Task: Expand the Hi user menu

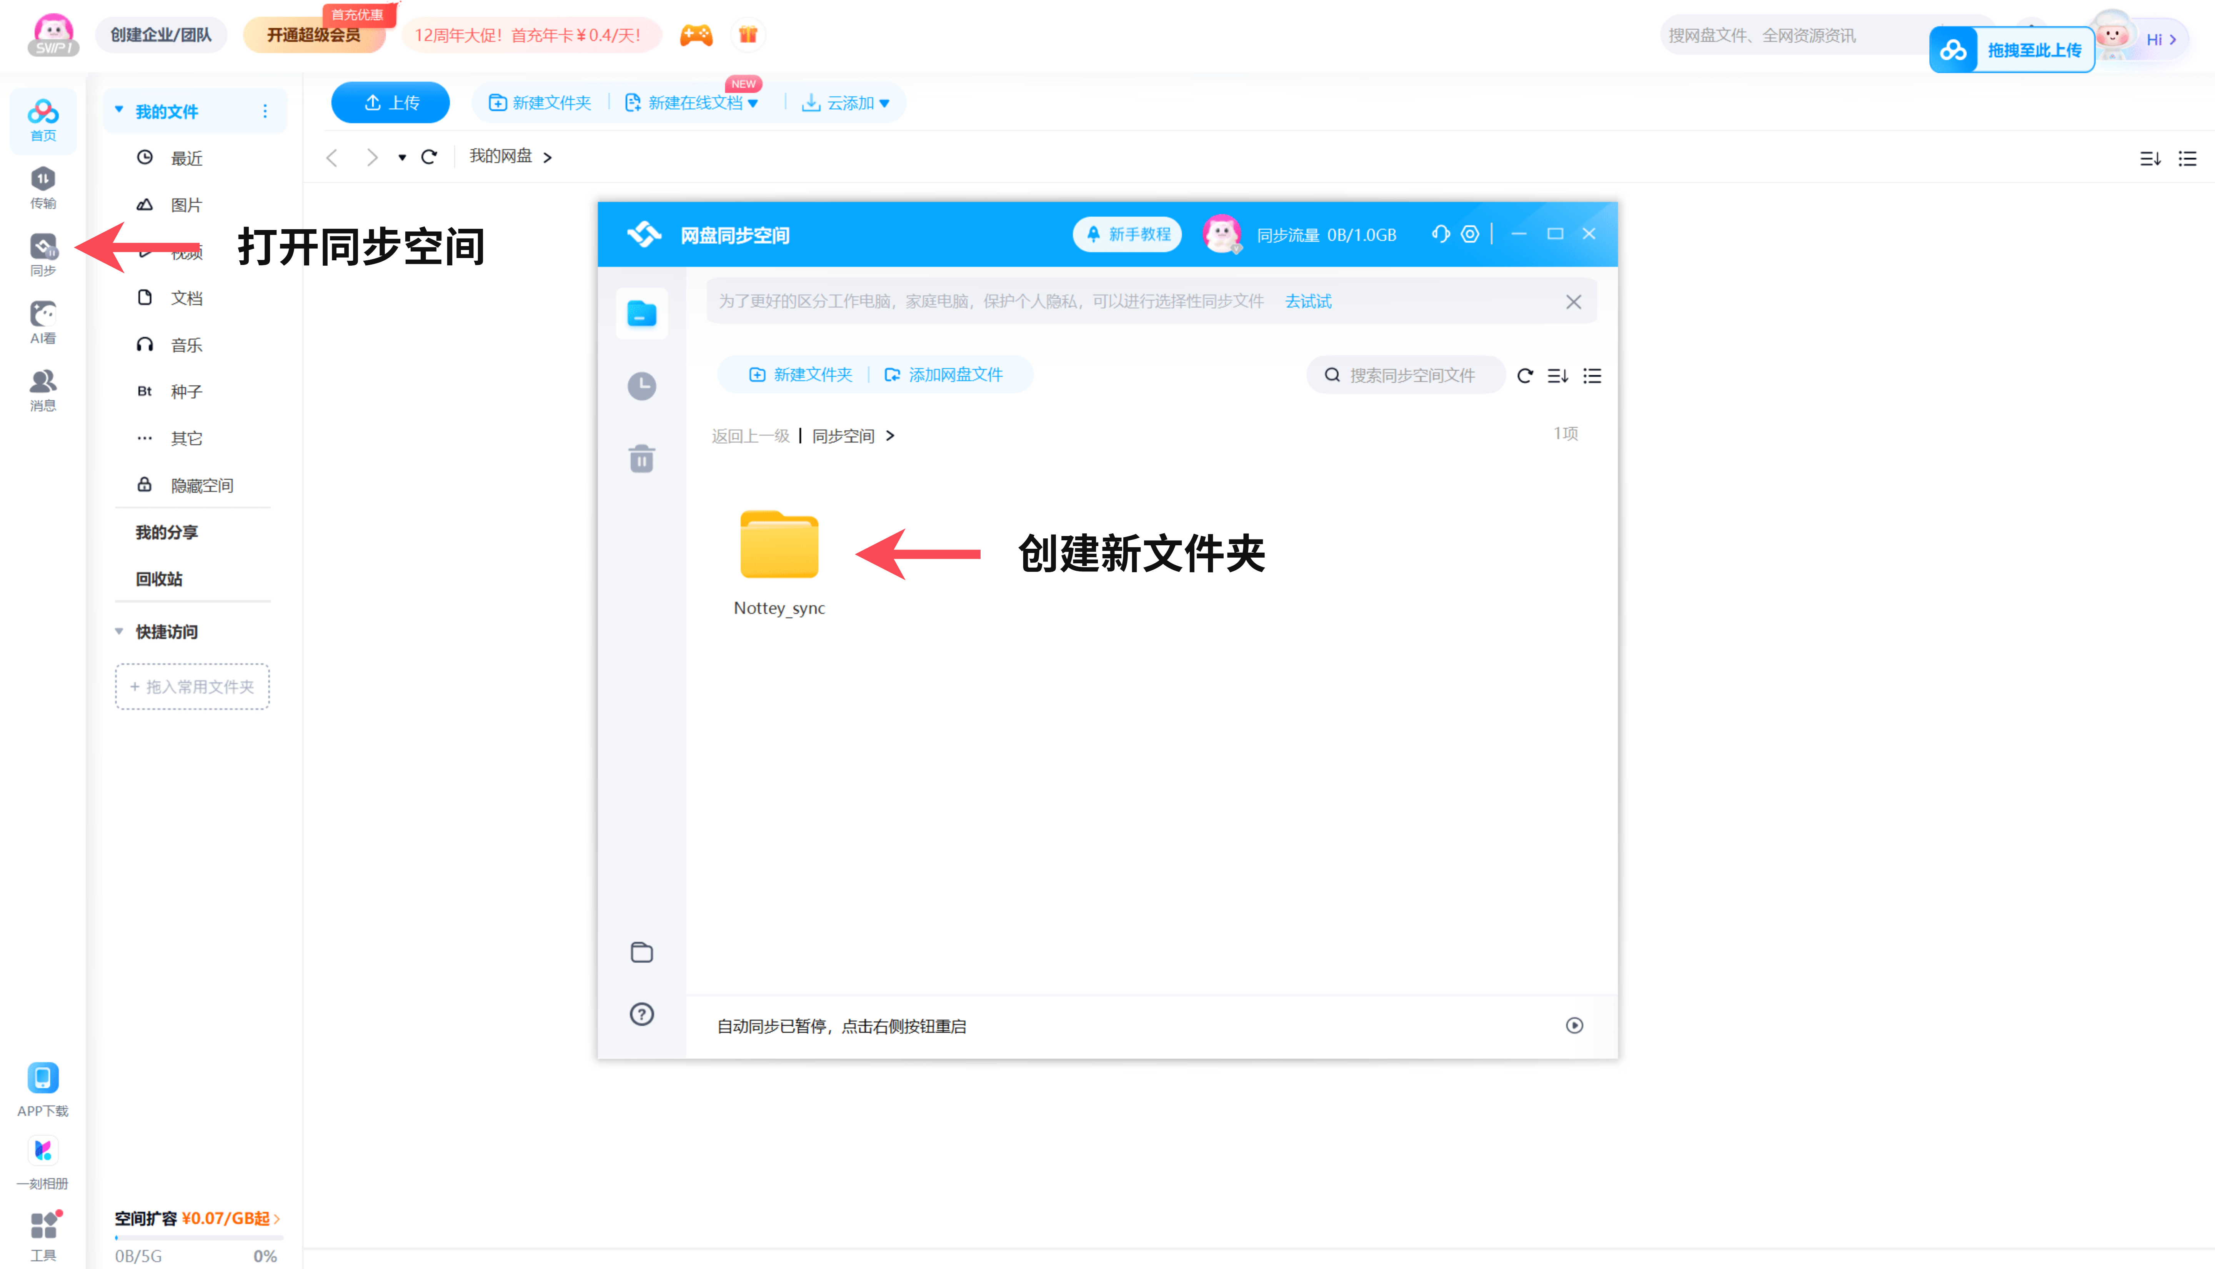Action: tap(2162, 39)
